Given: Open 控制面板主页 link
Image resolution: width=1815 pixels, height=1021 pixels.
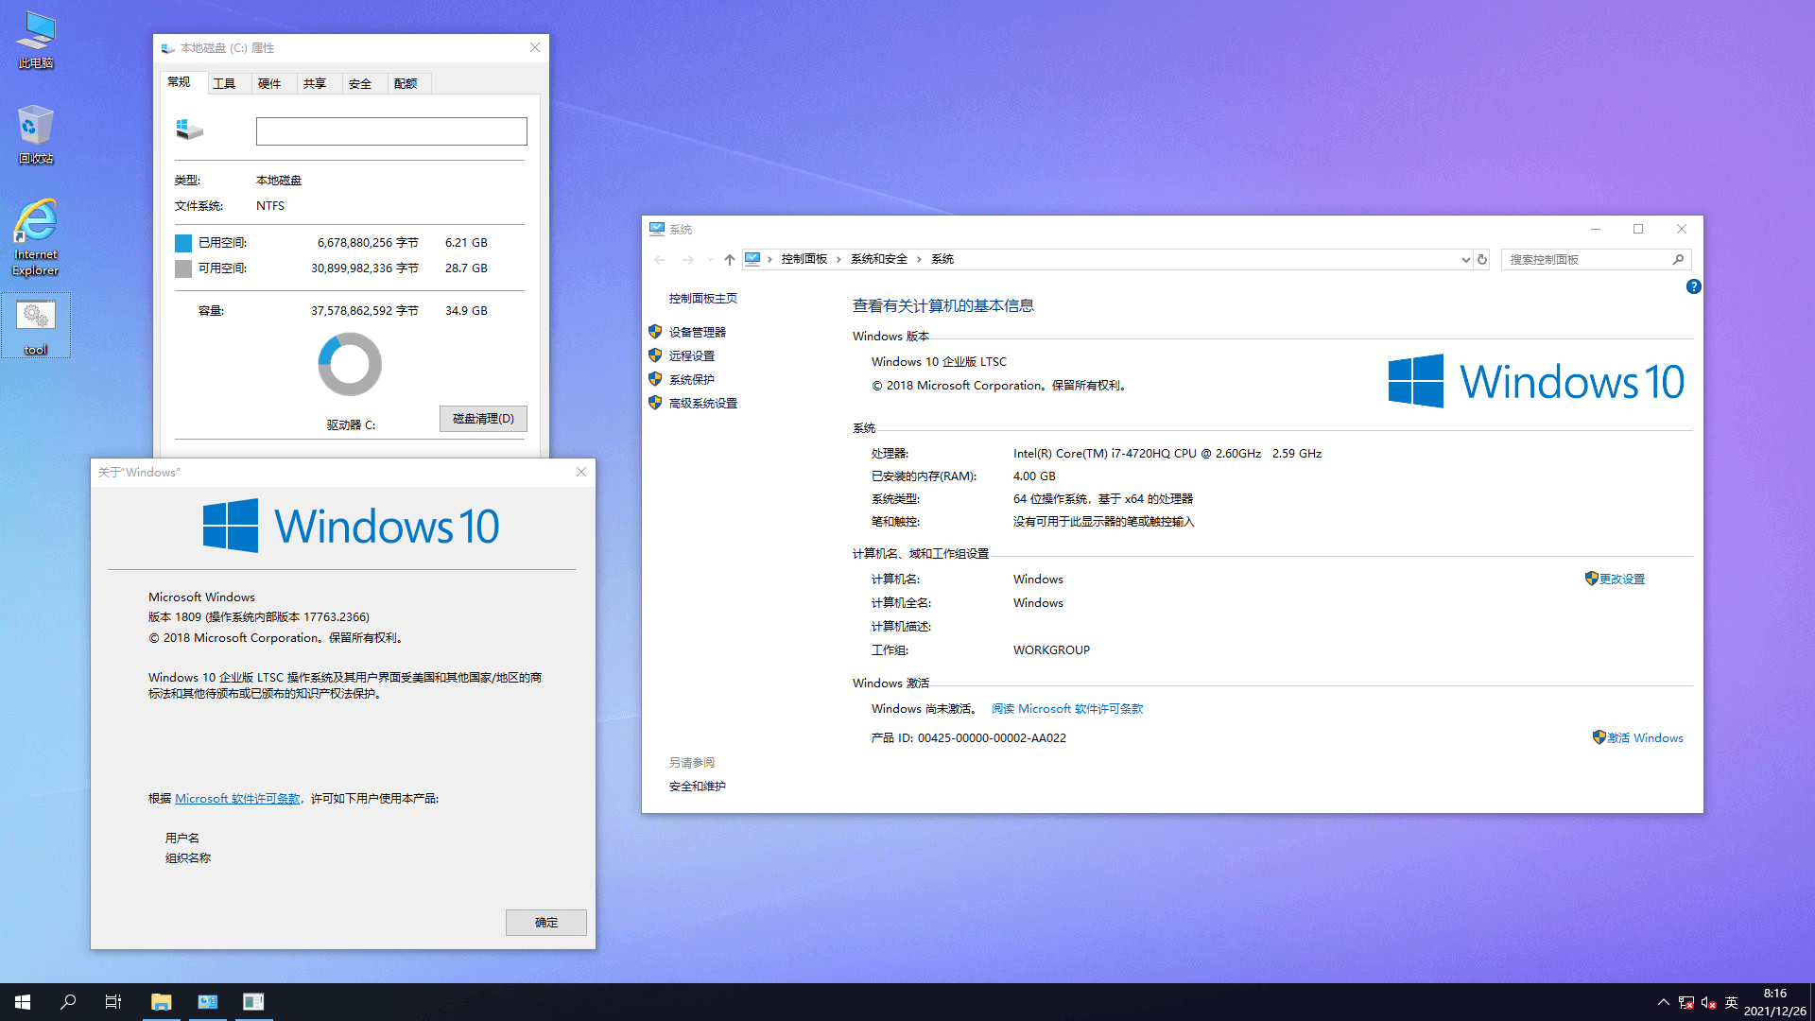Looking at the screenshot, I should pos(702,299).
